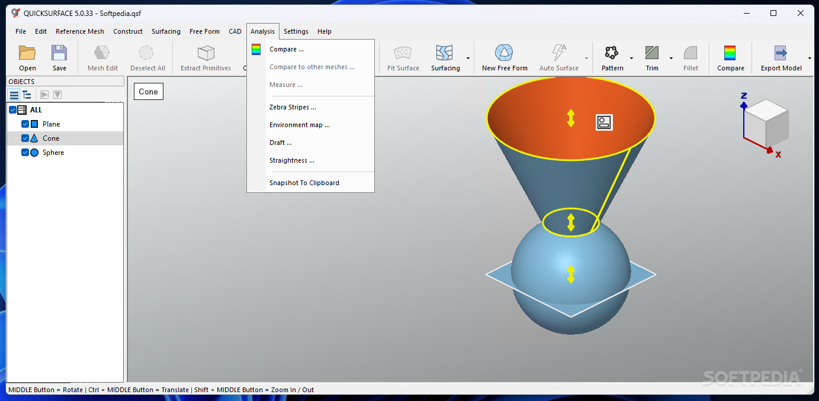
Task: Uncheck the Plane visibility checkbox
Action: click(25, 124)
